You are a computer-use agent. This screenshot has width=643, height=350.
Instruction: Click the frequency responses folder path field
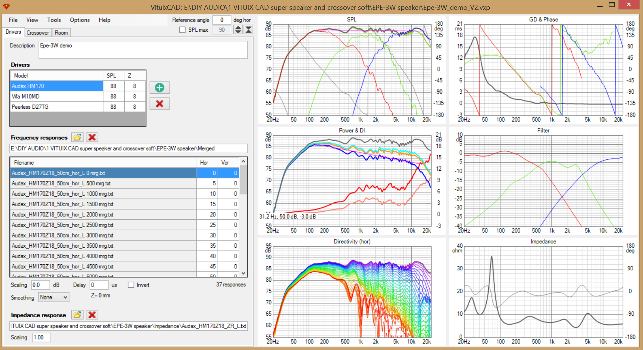[x=129, y=148]
